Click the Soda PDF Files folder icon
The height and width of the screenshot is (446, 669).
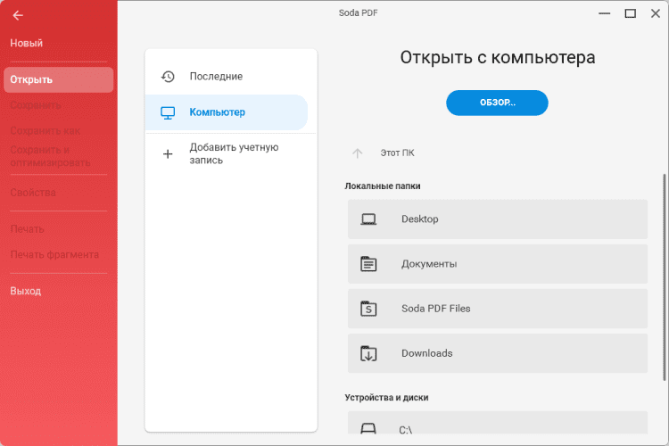(x=368, y=308)
